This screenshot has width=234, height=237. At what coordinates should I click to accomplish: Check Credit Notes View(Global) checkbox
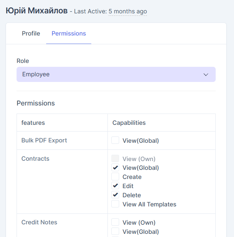coord(115,232)
